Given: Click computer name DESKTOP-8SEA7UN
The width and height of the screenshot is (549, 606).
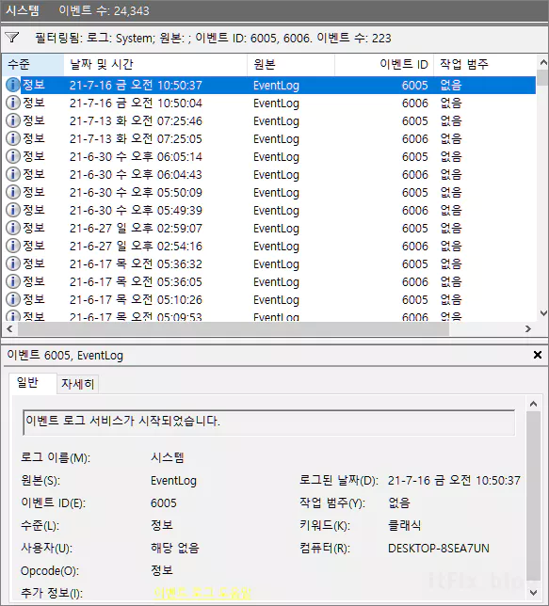Looking at the screenshot, I should (x=438, y=548).
